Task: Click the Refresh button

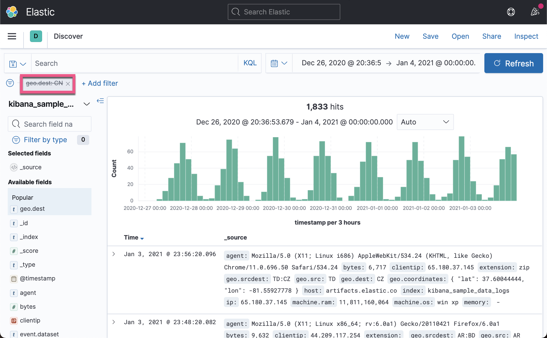Action: point(513,63)
